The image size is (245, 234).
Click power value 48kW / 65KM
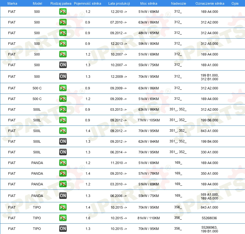[x=149, y=33]
